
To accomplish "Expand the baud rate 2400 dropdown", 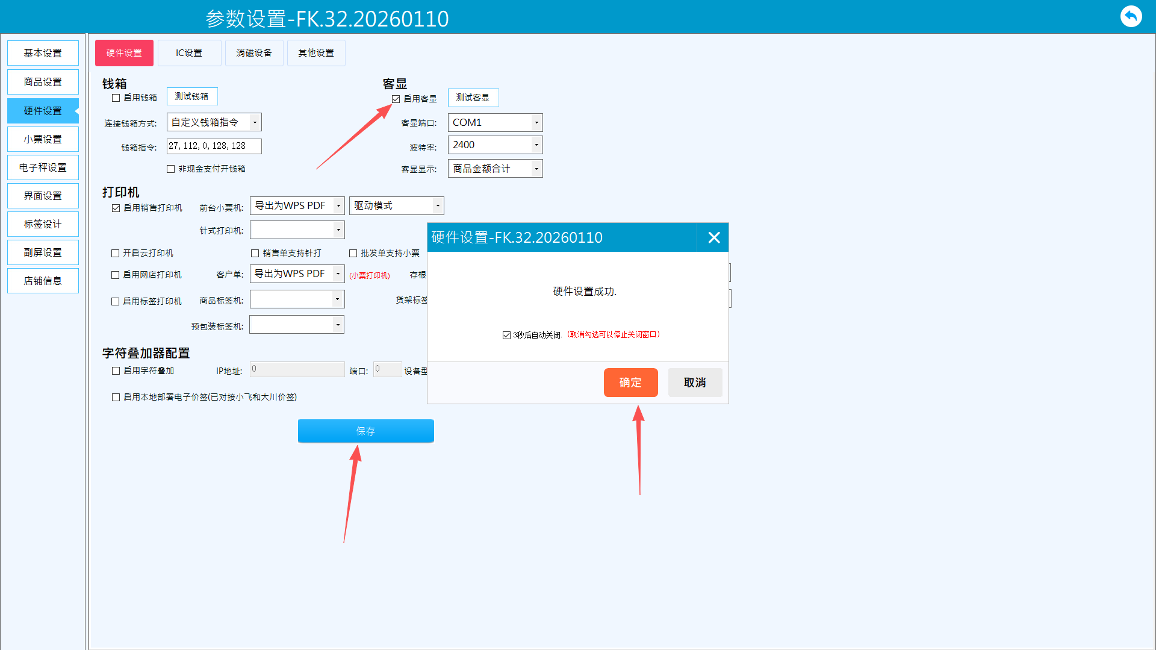I will pos(495,145).
